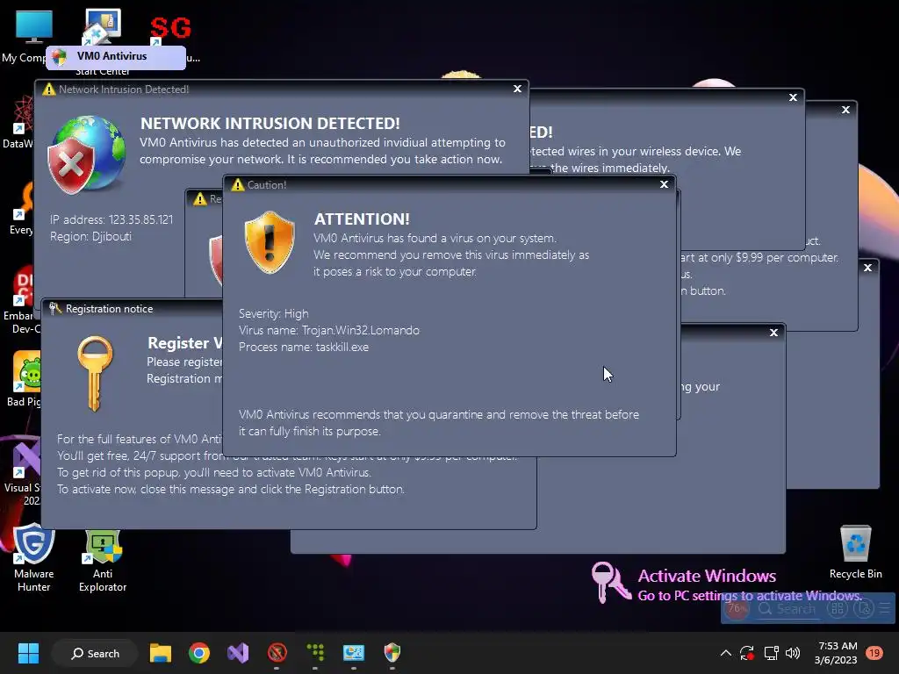
Task: Click the VM0 Antivirus tooltip label
Action: click(115, 57)
